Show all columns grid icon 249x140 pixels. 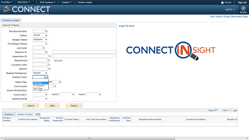(x=38, y=114)
